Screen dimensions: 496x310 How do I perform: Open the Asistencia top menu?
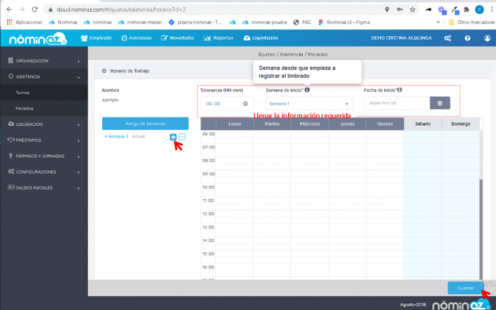click(136, 38)
